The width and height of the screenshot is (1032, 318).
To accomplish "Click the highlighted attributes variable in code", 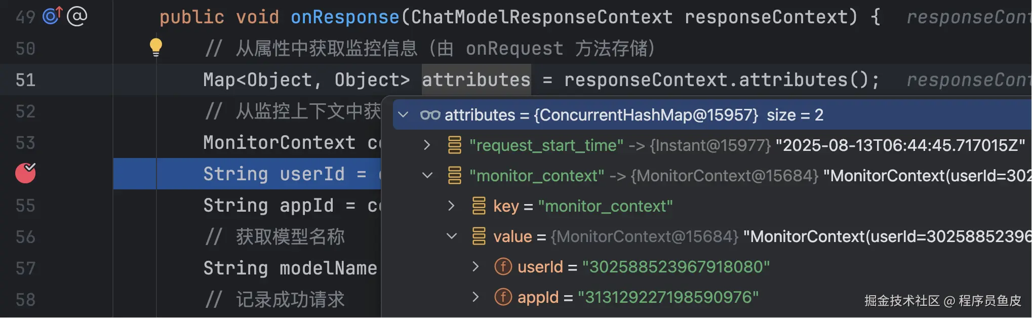I will [x=476, y=80].
